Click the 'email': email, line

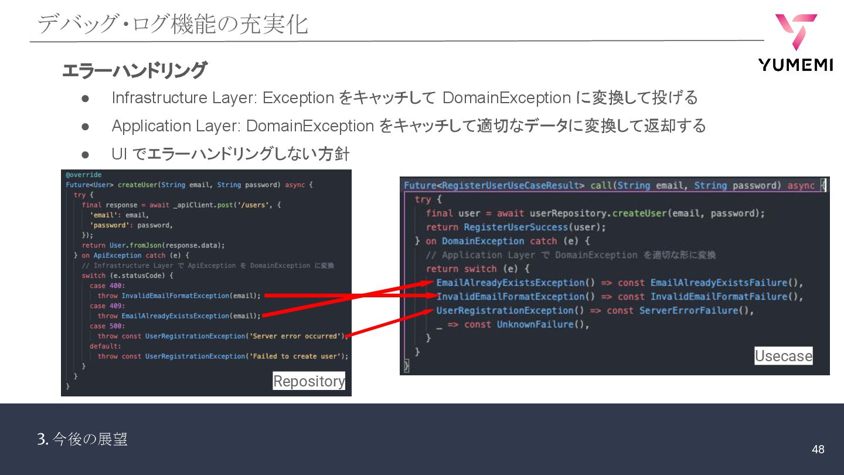[x=119, y=215]
